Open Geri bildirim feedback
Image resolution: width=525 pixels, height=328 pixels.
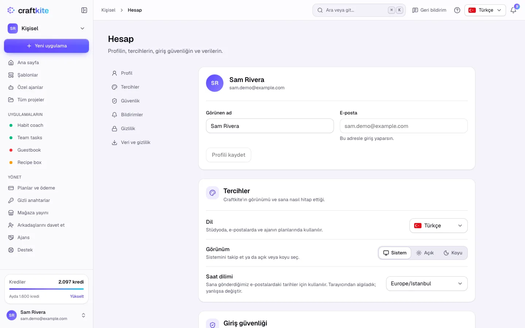point(429,10)
